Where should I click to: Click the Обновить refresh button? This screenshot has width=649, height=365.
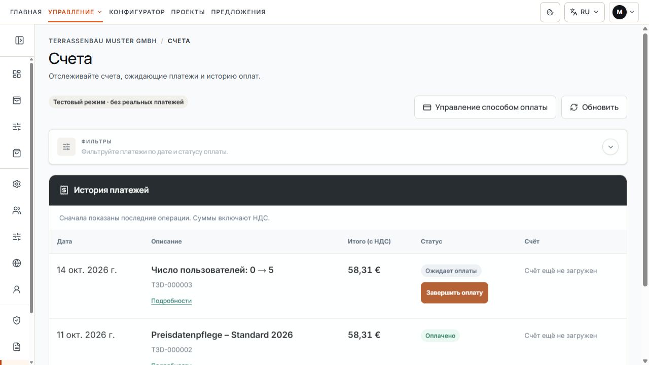(594, 107)
